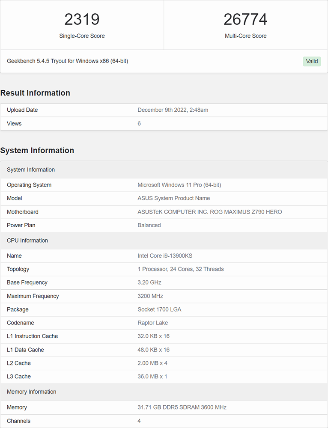Click the Power Plan Balanced row
Image resolution: width=328 pixels, height=428 pixels.
[x=164, y=226]
